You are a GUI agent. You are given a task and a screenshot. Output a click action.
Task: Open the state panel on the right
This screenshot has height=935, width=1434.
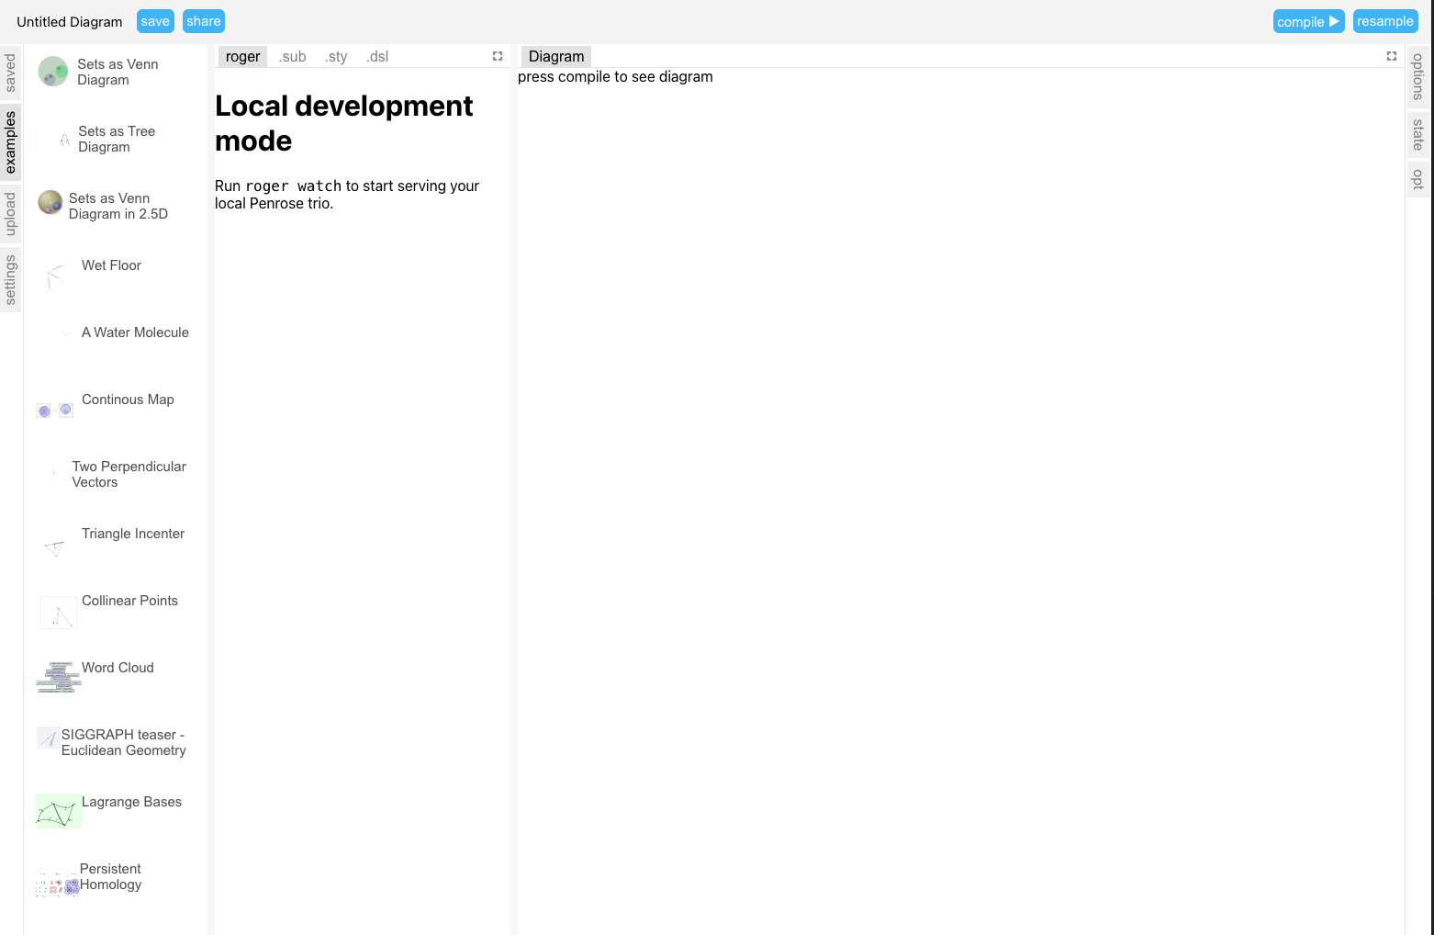pos(1417,134)
